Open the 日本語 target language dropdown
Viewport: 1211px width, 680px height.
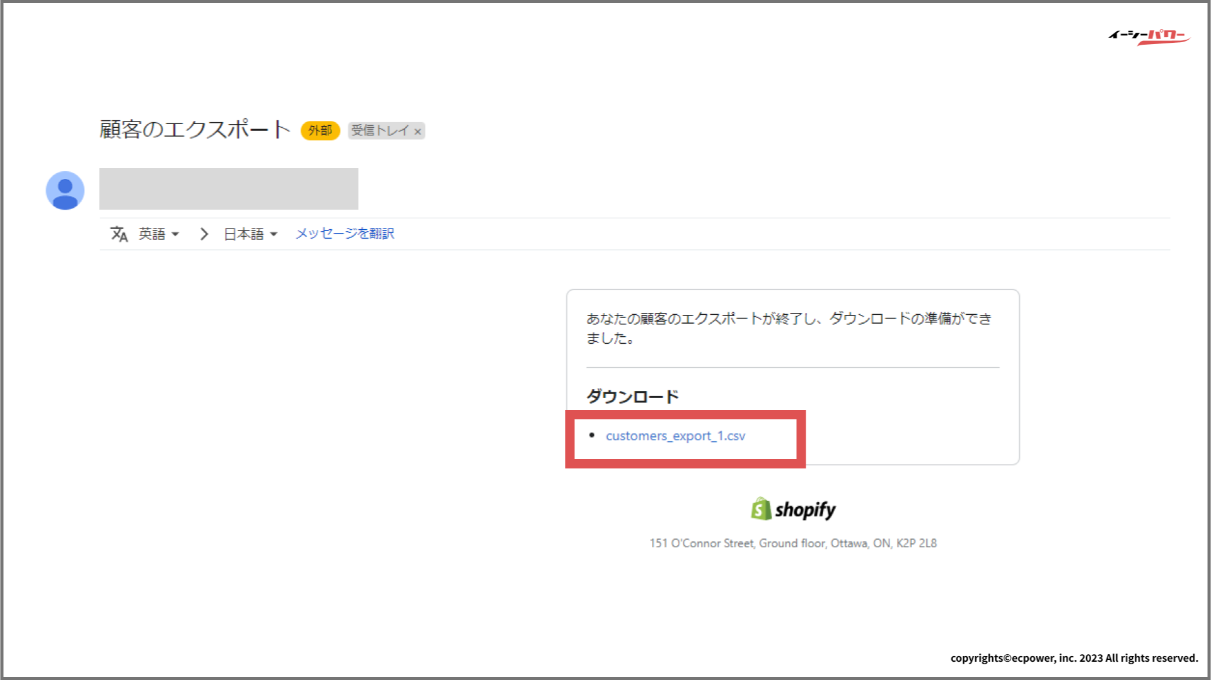250,234
